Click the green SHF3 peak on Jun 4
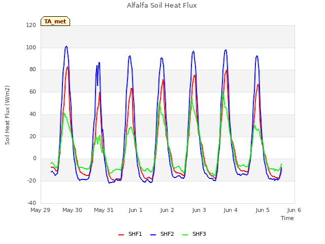Viewport: 325px width, 244px height. [223, 93]
